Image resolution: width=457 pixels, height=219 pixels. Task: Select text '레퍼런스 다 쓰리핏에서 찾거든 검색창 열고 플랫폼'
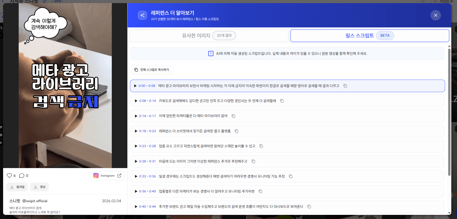195,131
